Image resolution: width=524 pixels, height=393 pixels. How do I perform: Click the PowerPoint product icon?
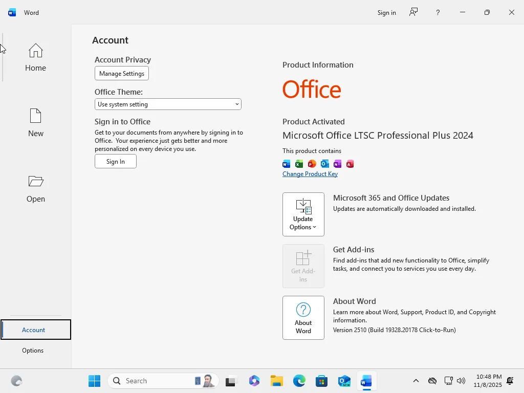tap(312, 164)
